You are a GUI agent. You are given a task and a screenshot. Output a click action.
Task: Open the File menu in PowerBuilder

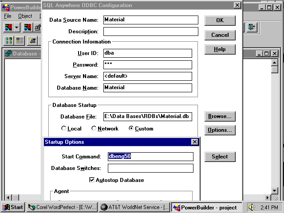coord(8,16)
